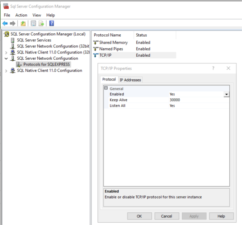
Task: Click Enabled status of Shared Memory
Action: point(143,43)
